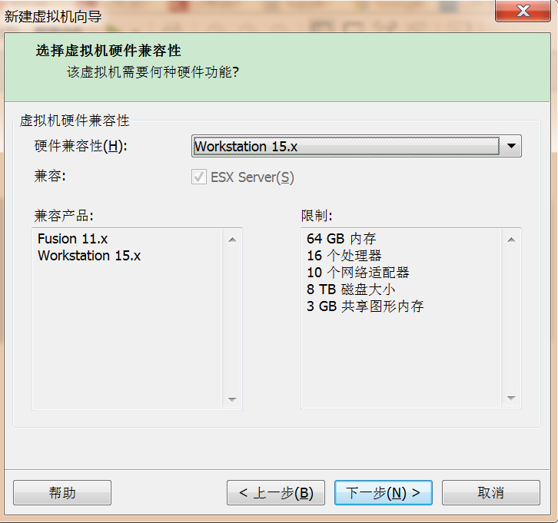Go back with 上一步(B) button
Image resolution: width=558 pixels, height=523 pixels.
(276, 492)
